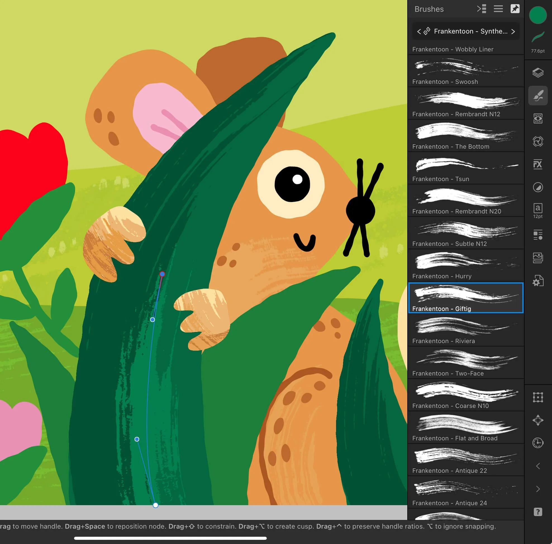This screenshot has width=552, height=544.
Task: Pin the Brushes panel
Action: (x=515, y=9)
